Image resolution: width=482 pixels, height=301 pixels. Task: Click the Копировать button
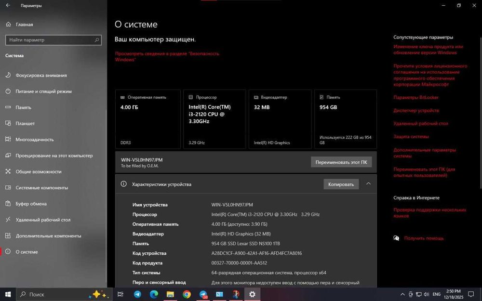[341, 184]
